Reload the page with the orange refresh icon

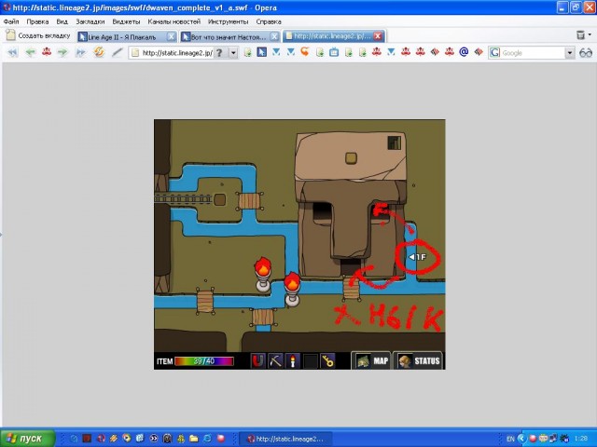click(99, 52)
